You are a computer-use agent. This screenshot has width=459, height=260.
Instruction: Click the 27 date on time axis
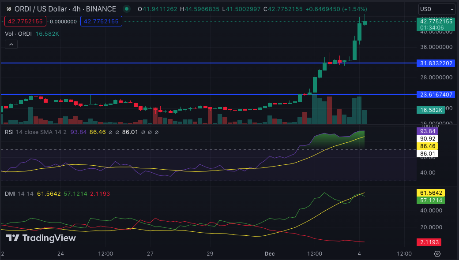pos(150,253)
